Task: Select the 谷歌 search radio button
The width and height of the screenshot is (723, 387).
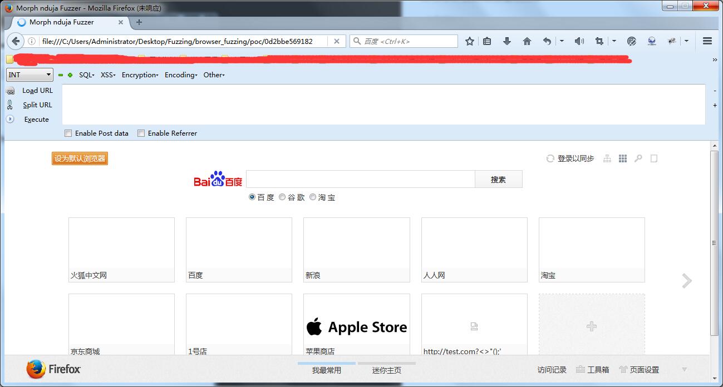Action: [282, 197]
